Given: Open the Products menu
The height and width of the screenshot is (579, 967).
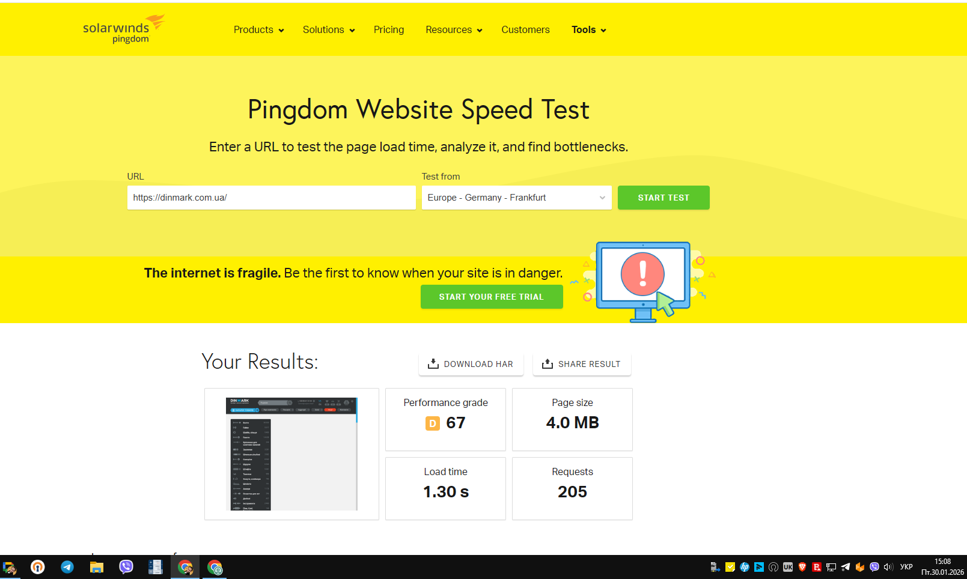Looking at the screenshot, I should coord(258,30).
